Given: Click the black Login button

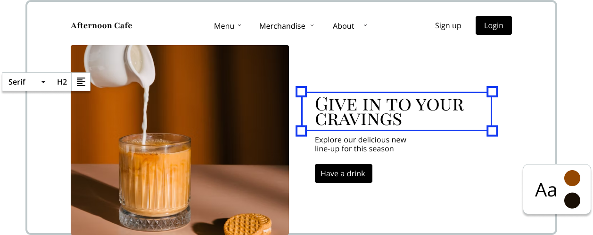Looking at the screenshot, I should coord(494,25).
